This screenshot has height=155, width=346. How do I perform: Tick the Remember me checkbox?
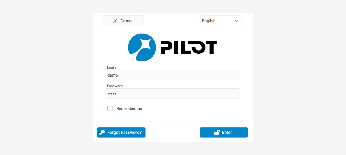point(110,108)
